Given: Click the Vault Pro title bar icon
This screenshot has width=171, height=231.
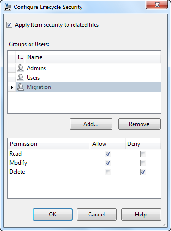Looking at the screenshot, I should pyautogui.click(x=7, y=7).
